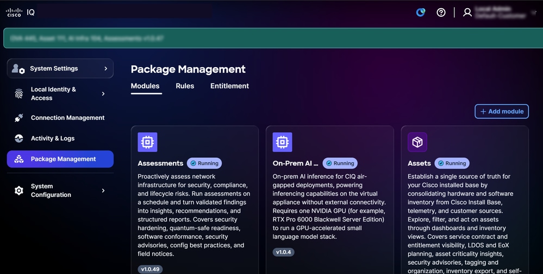Image resolution: width=543 pixels, height=274 pixels.
Task: Click the Assets card title
Action: pyautogui.click(x=419, y=163)
